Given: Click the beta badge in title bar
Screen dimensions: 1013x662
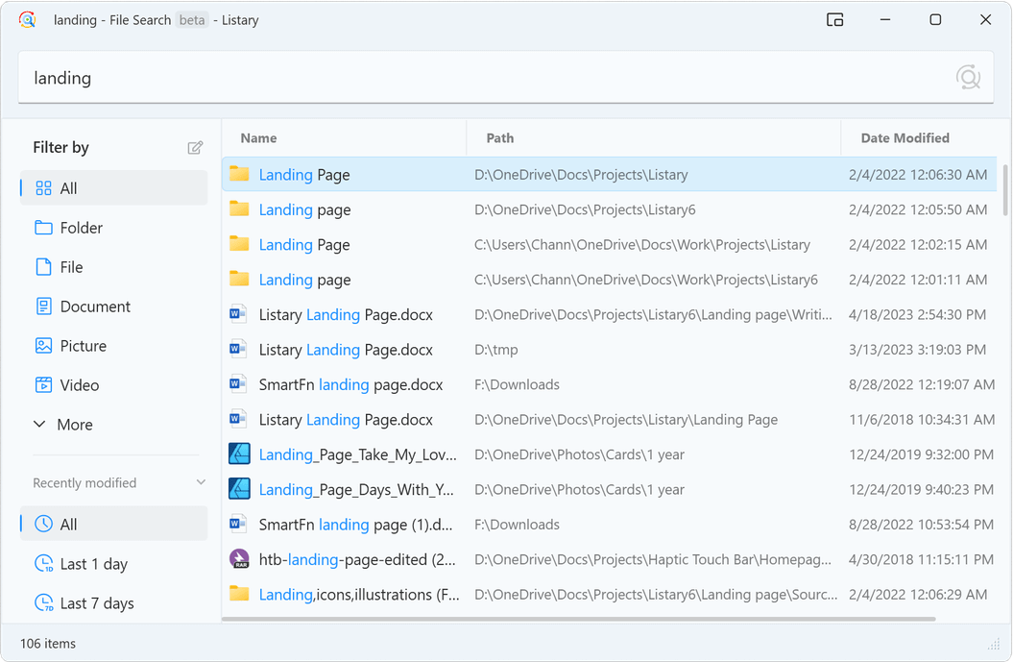Looking at the screenshot, I should [x=192, y=20].
